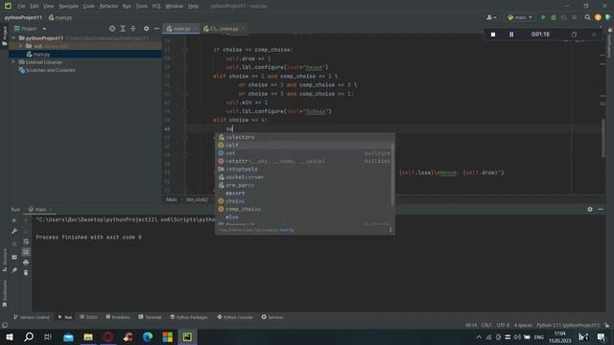Click Collapse All in Project panel
The image size is (614, 345).
tap(133, 29)
